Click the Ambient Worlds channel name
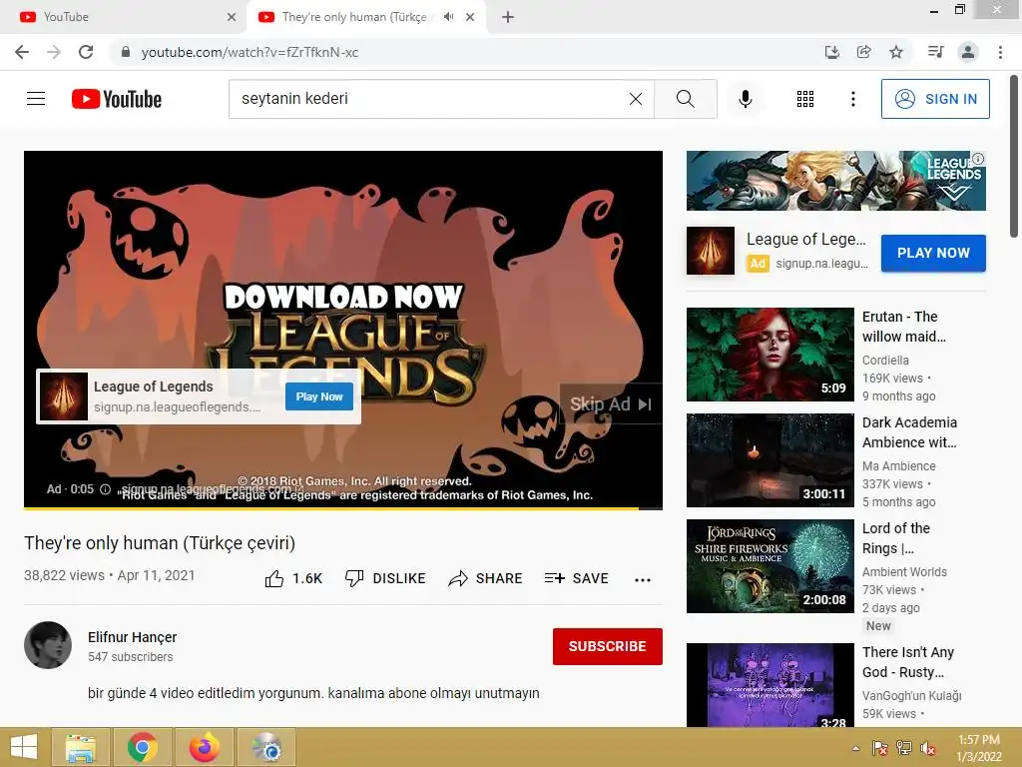 [x=904, y=572]
